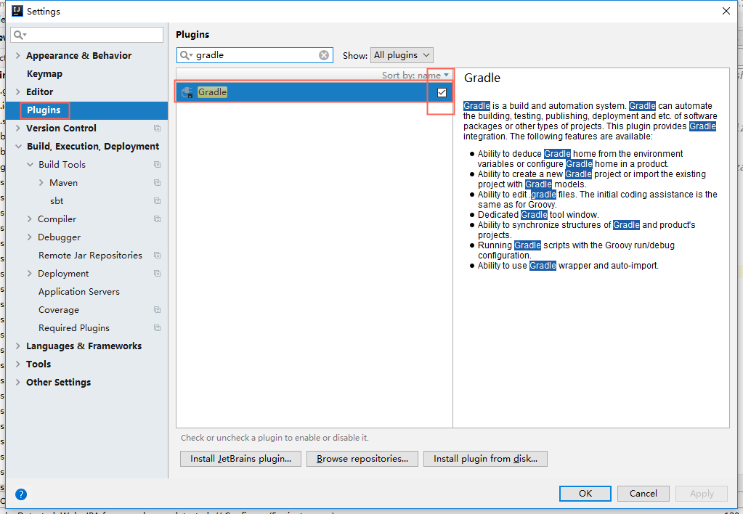The image size is (743, 514).
Task: Click the Install plugin from disk button
Action: (x=485, y=458)
